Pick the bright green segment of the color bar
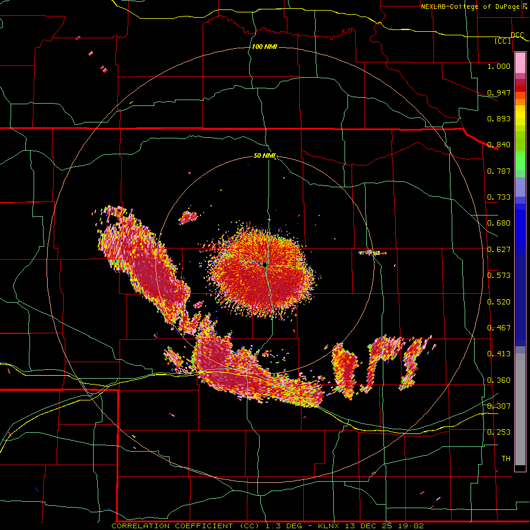The width and height of the screenshot is (530, 530). (520, 161)
